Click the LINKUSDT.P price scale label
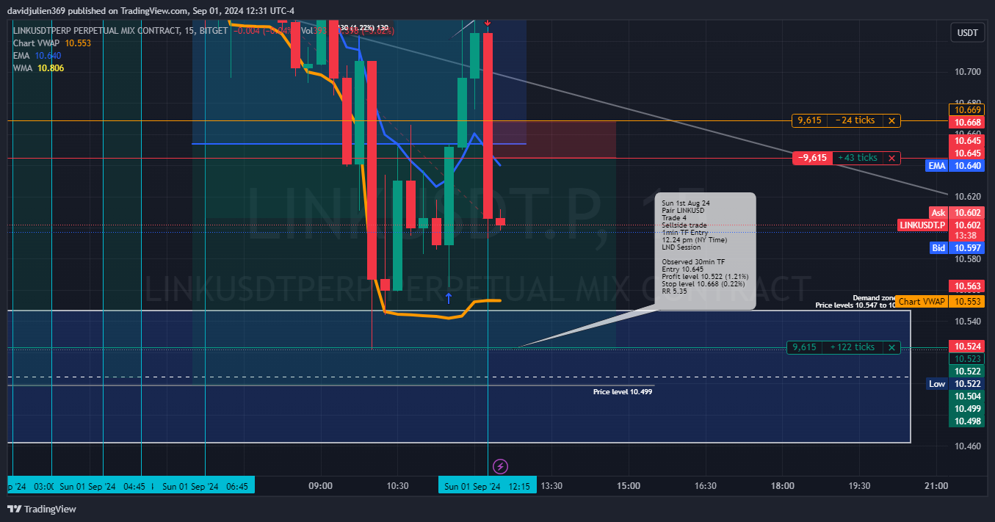Screen dimensions: 995x522 pos(922,225)
